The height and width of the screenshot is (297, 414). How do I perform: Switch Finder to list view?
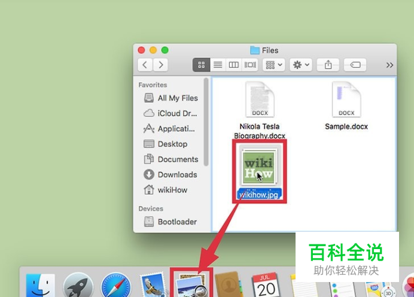pyautogui.click(x=218, y=65)
